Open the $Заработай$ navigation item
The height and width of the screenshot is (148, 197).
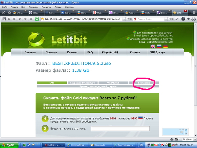point(110,52)
